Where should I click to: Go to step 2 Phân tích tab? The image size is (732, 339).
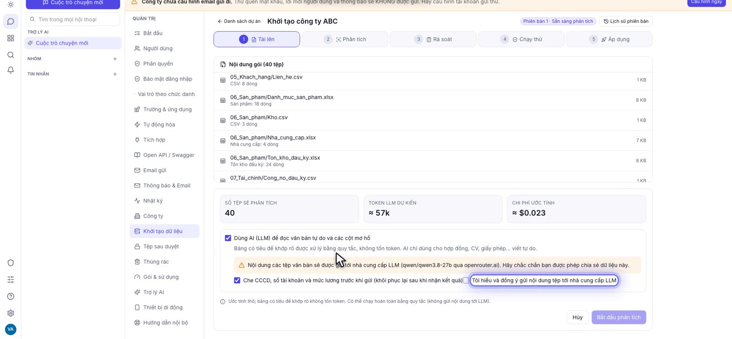[x=345, y=39]
